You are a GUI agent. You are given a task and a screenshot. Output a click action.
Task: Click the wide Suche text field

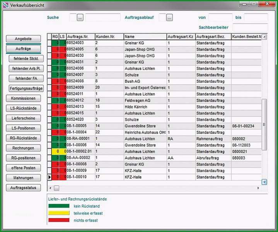coord(103,17)
